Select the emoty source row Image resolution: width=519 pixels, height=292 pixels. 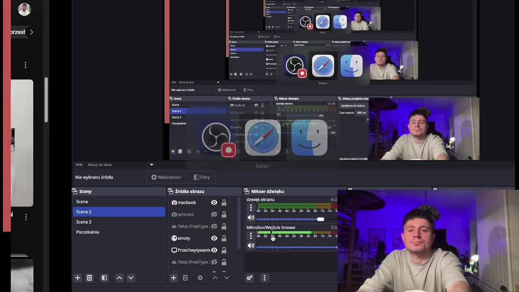tap(202, 238)
